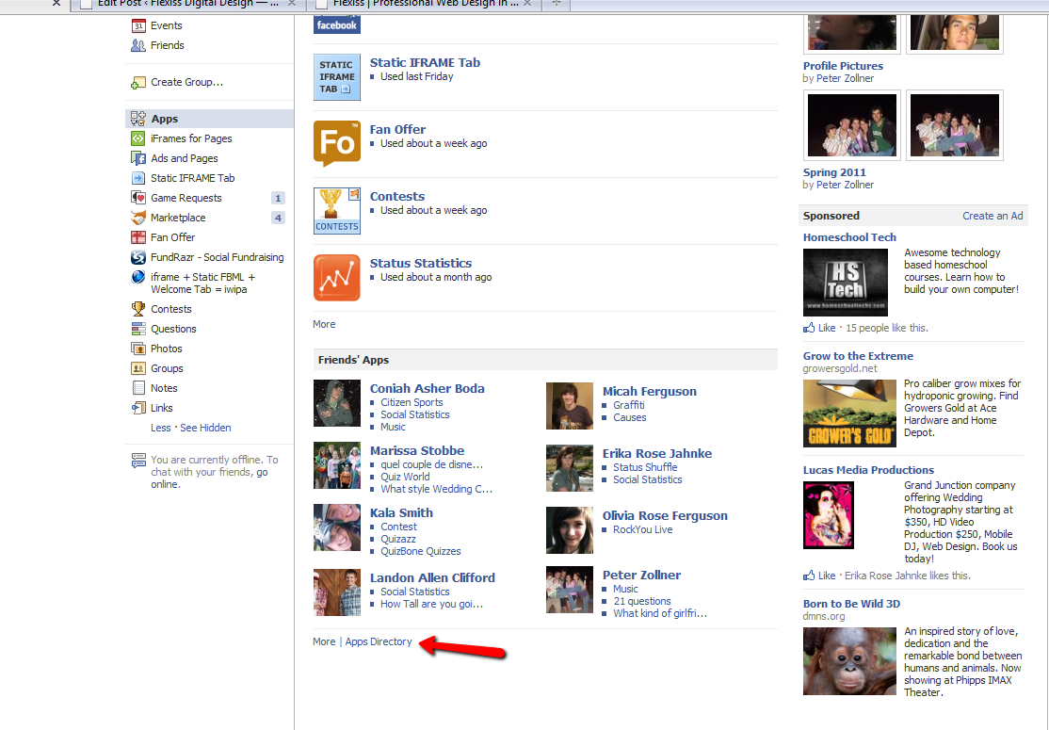
Task: Open the Born to Be Wild 3D ad
Action: point(851,604)
